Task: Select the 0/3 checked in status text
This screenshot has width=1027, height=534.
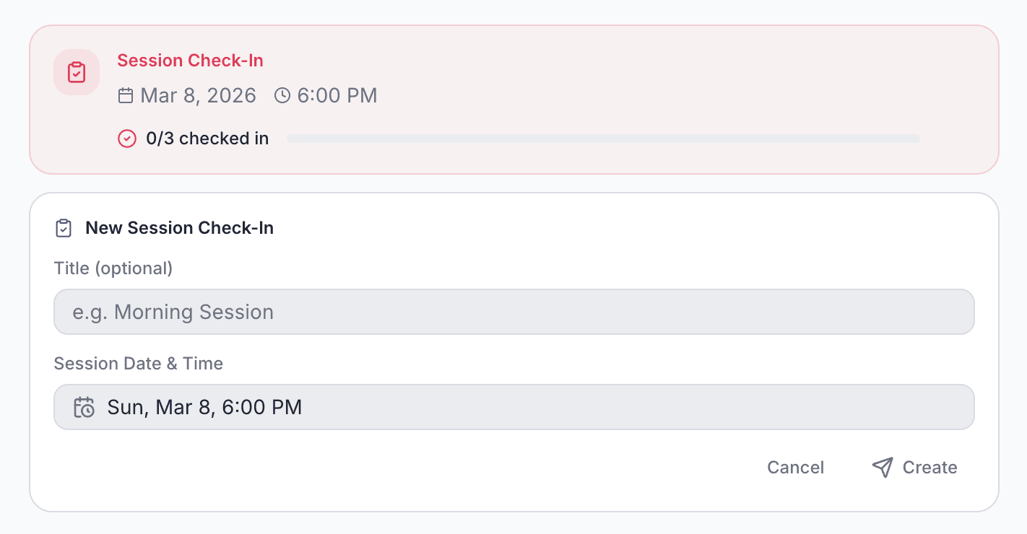Action: [x=207, y=138]
